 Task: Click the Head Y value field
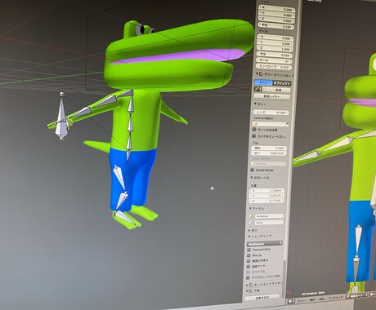click(x=276, y=15)
